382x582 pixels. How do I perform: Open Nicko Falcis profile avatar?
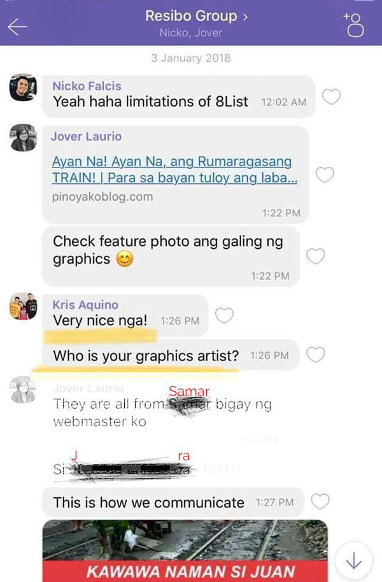pyautogui.click(x=23, y=87)
